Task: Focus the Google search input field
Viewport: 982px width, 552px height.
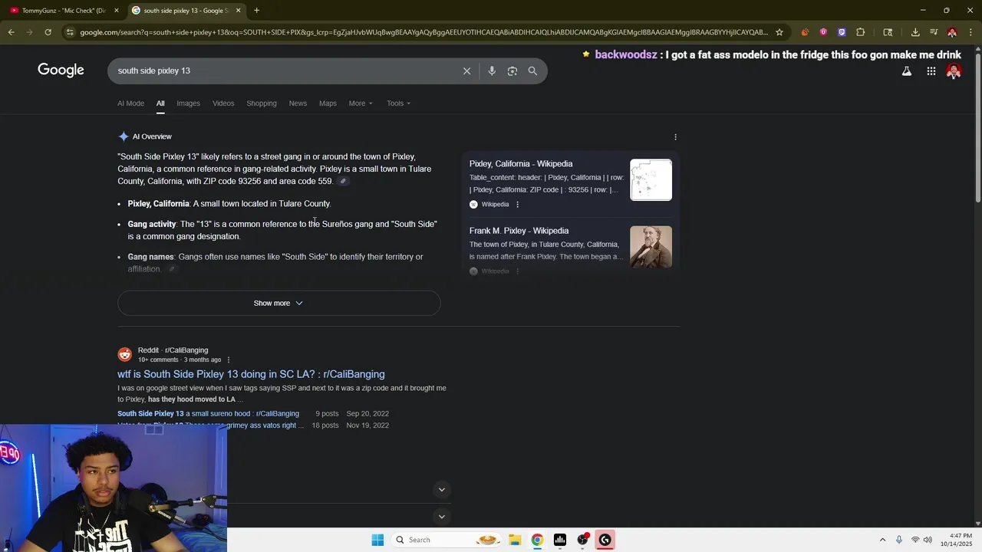Action: click(x=284, y=71)
